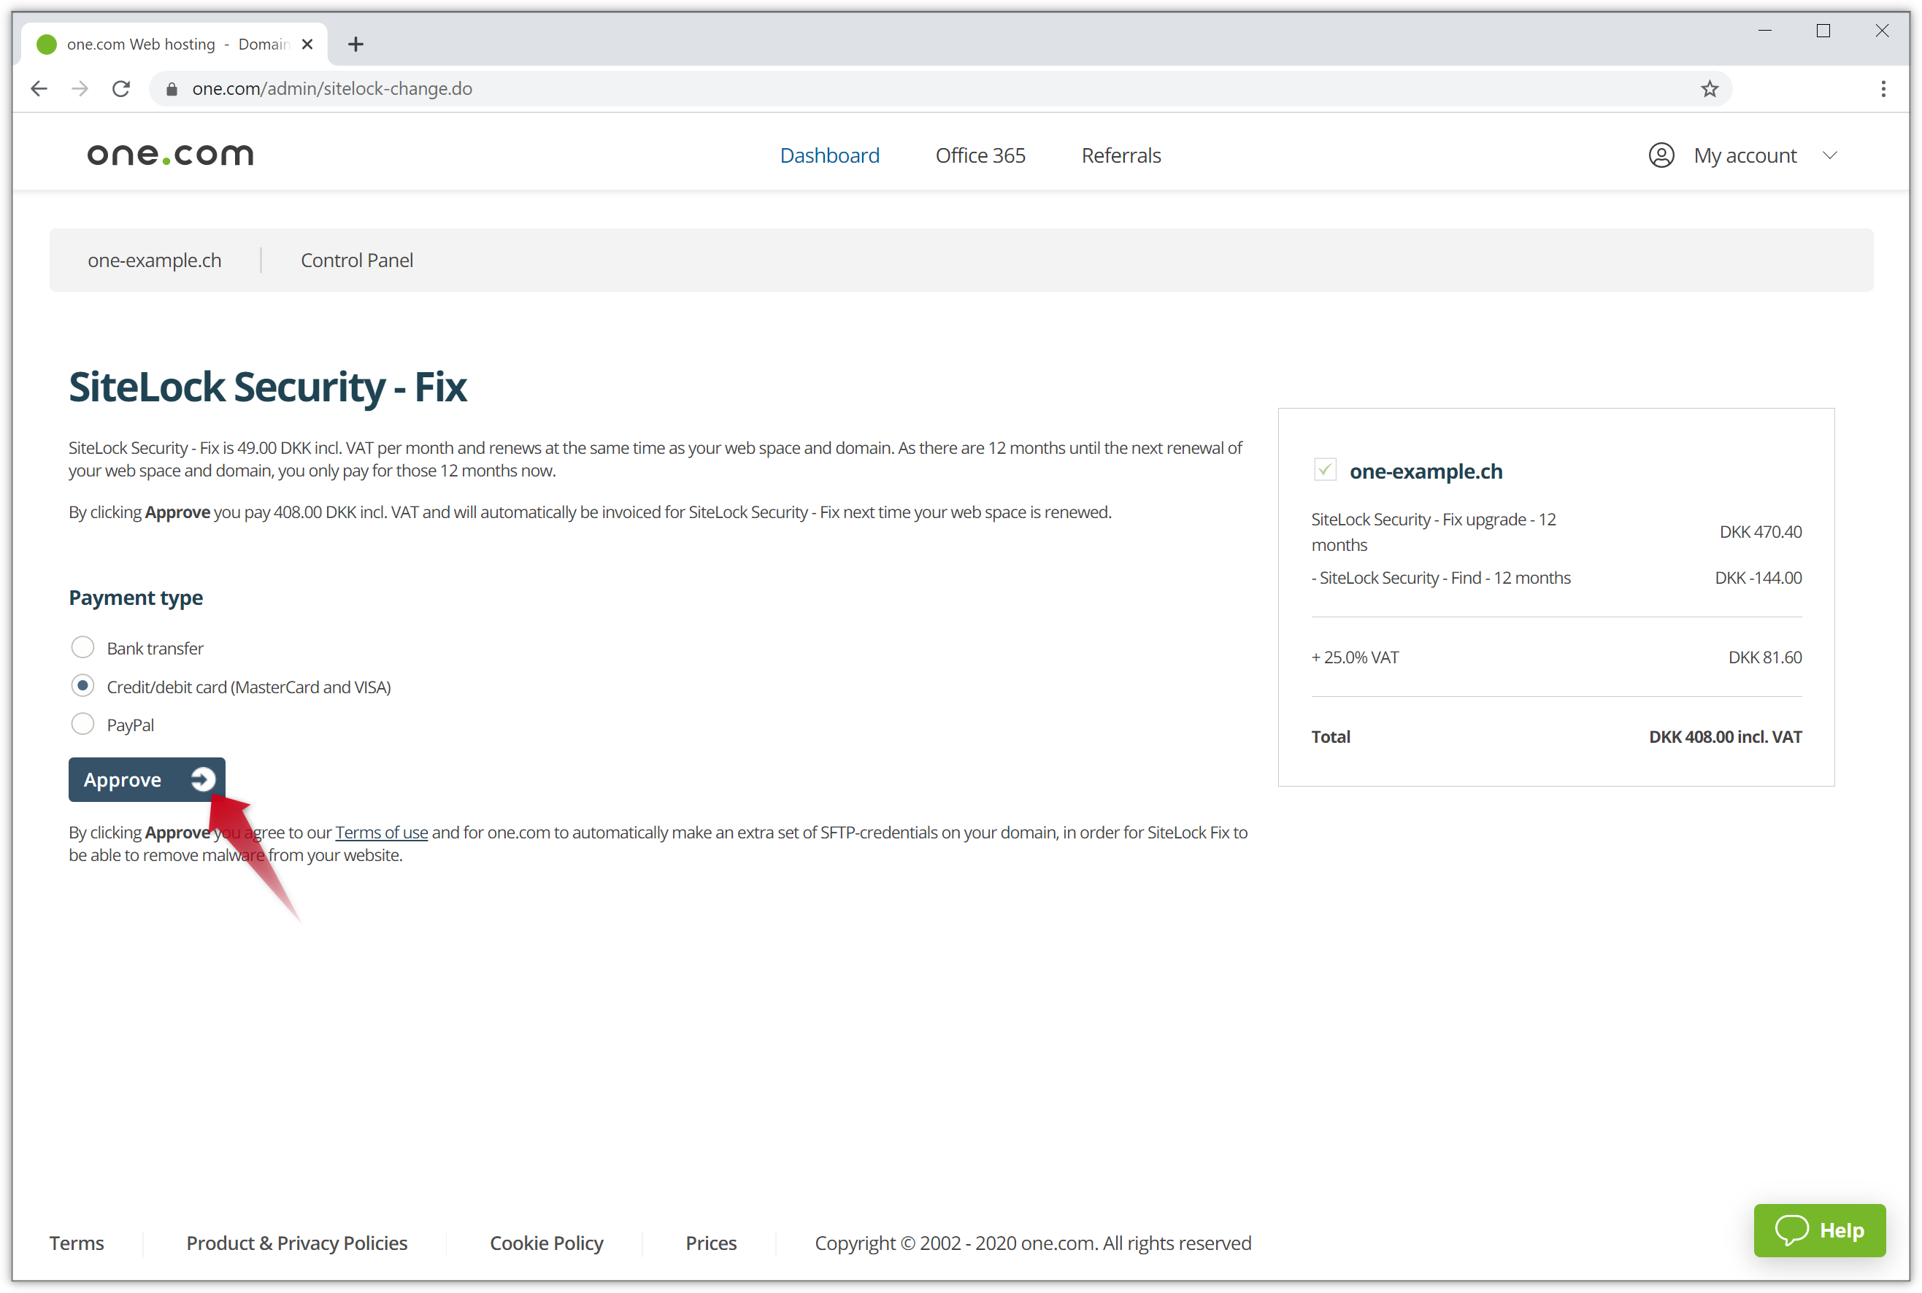Close the one.com browser tab
The height and width of the screenshot is (1293, 1922).
pyautogui.click(x=308, y=45)
